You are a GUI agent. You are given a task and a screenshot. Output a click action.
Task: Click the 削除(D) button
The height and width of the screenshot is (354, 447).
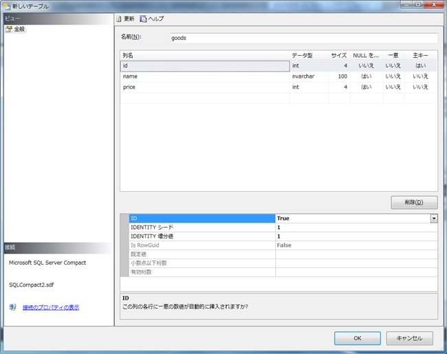(x=414, y=202)
